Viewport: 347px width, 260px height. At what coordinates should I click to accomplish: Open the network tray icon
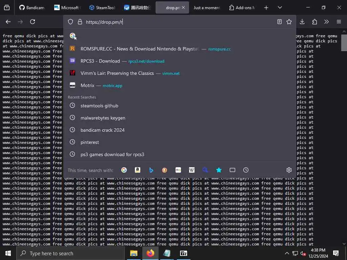click(x=295, y=253)
